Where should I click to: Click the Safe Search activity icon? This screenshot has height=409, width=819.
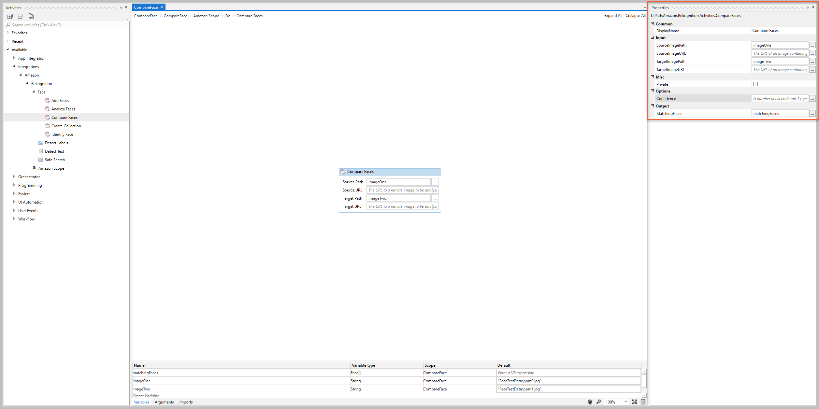(41, 160)
